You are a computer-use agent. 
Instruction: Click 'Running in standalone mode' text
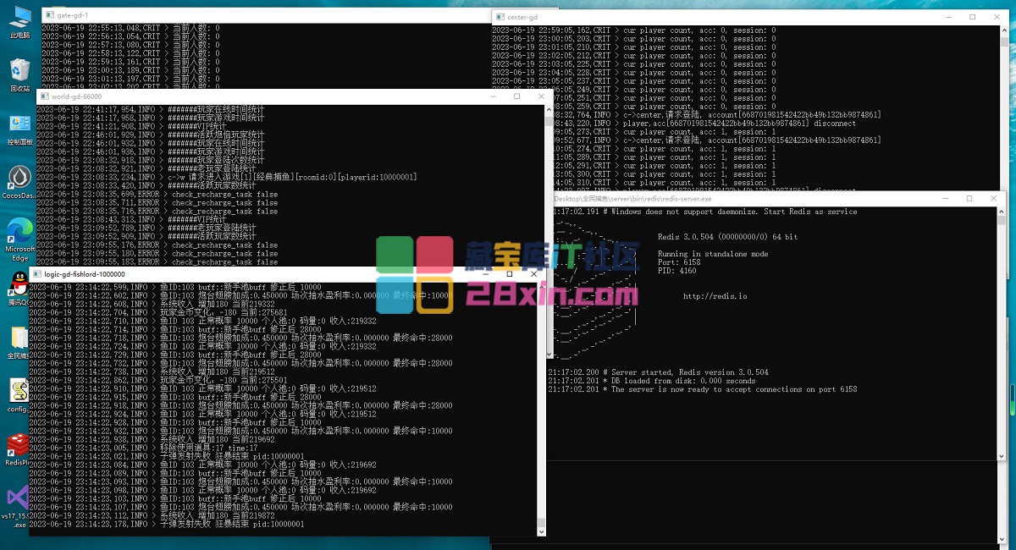713,254
